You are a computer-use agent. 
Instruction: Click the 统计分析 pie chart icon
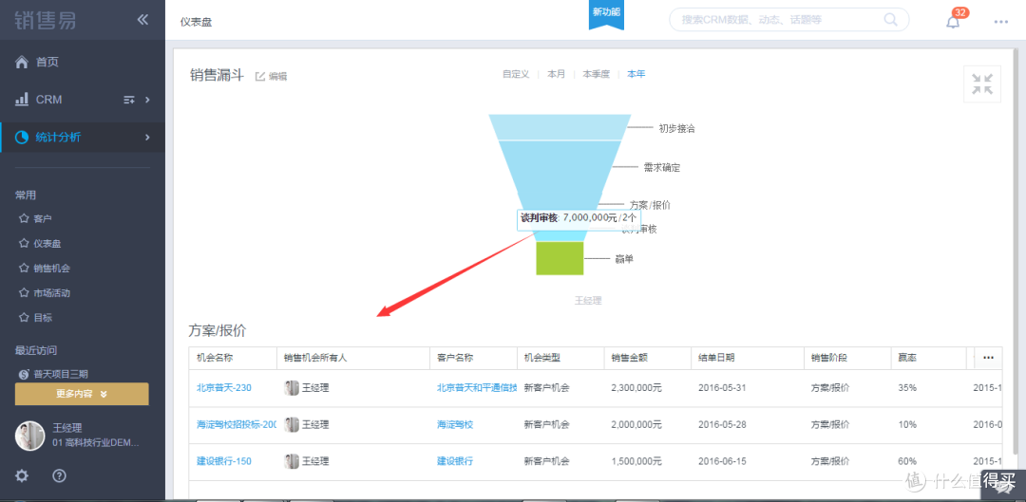coord(22,138)
